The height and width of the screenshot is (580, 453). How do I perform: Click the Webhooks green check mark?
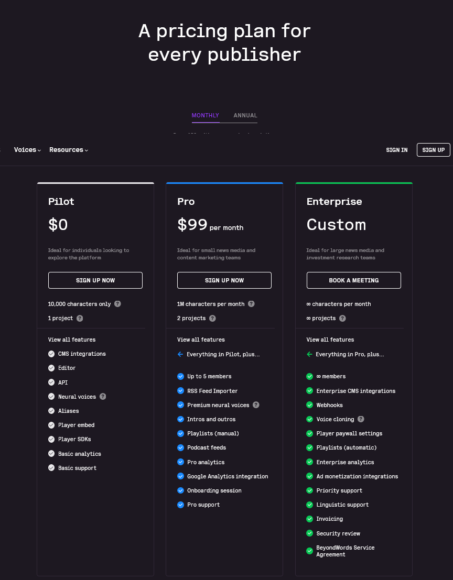(x=310, y=405)
